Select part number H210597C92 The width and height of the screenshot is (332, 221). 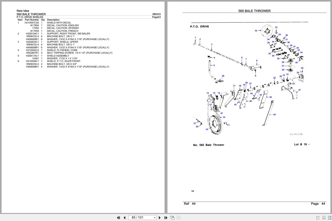[x=32, y=23]
